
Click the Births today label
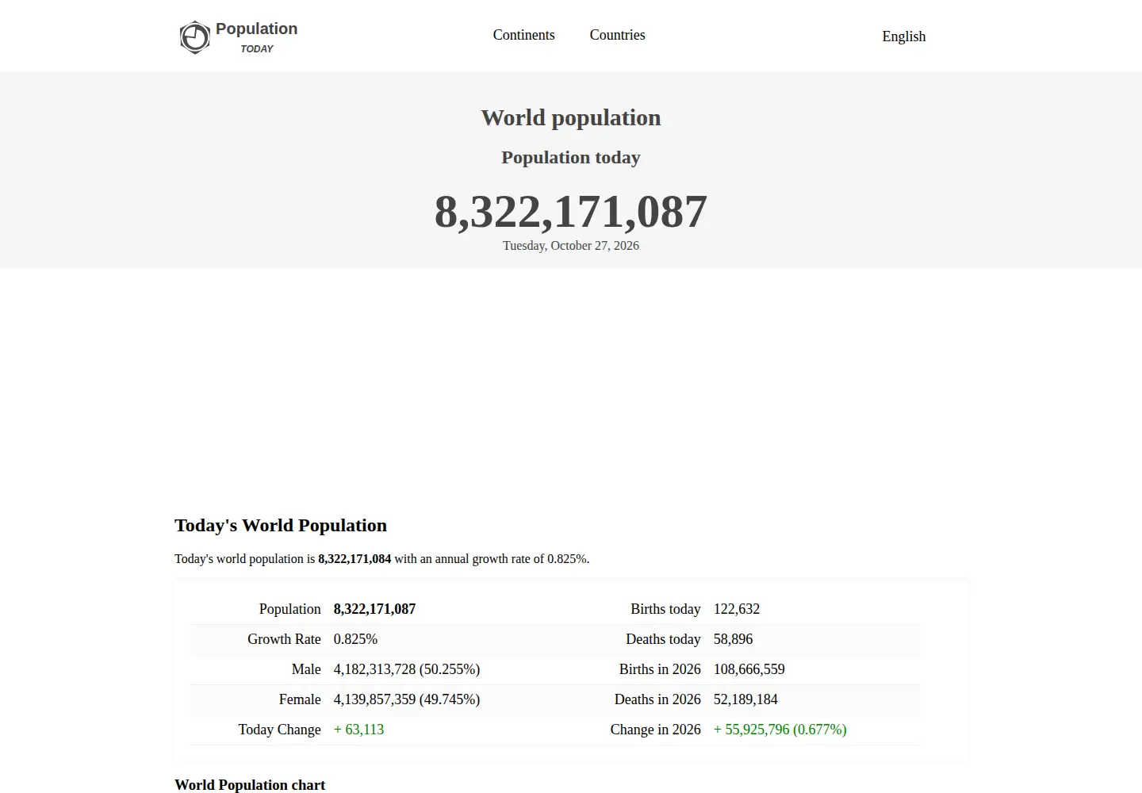click(x=665, y=609)
